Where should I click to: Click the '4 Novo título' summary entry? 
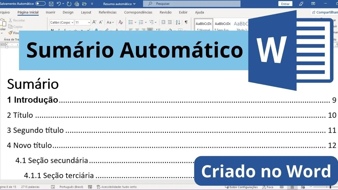tap(171, 145)
